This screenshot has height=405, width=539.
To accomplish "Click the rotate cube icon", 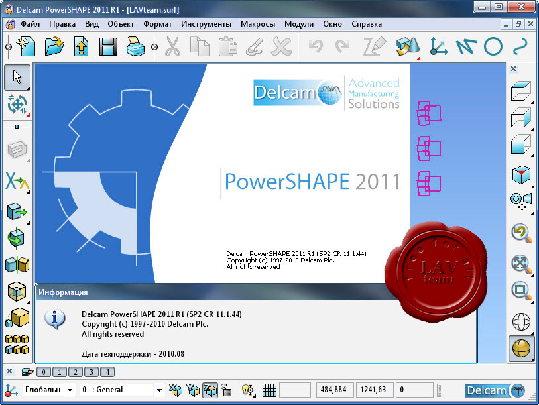I will (x=17, y=238).
